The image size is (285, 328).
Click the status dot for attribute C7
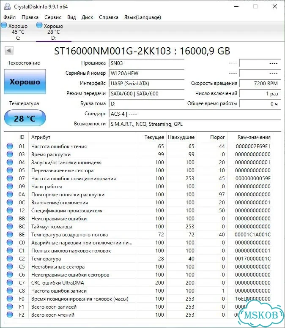pyautogui.click(x=10, y=282)
